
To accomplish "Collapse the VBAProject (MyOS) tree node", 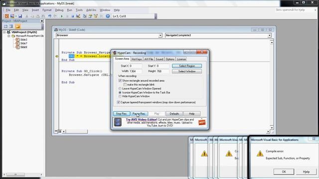I will tap(4, 32).
